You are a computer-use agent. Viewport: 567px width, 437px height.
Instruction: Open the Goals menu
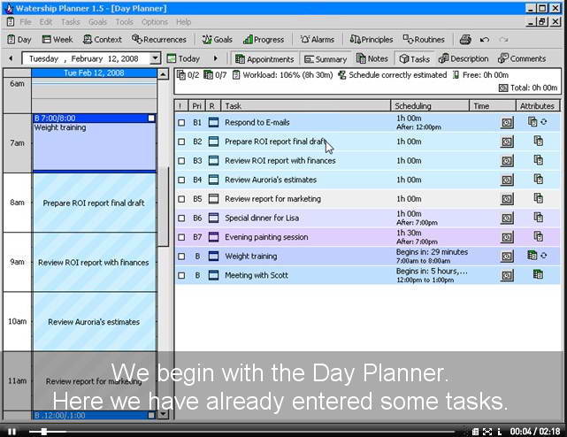click(x=97, y=22)
